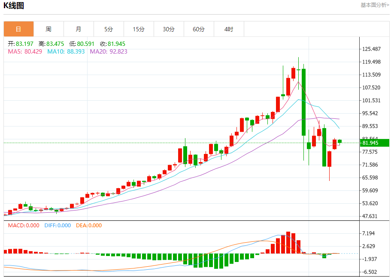Image resolution: width=391 pixels, height=277 pixels.
Task: Select the 30分 interval tab
Action: point(169,29)
